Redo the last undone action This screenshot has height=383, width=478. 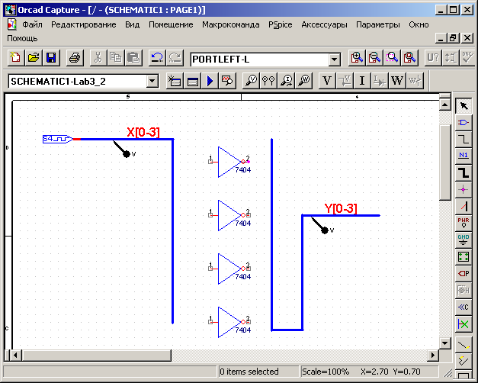(175, 57)
